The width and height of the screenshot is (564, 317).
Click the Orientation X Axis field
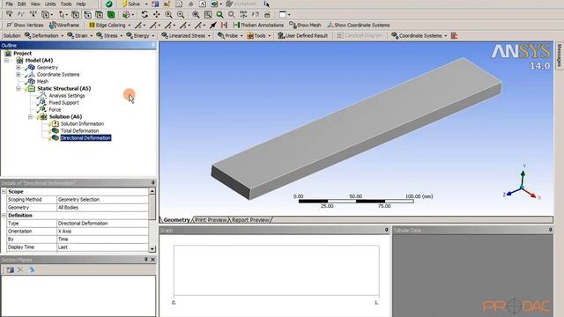(102, 231)
